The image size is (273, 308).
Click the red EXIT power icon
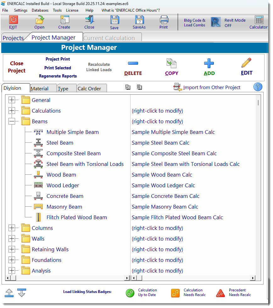click(x=13, y=20)
